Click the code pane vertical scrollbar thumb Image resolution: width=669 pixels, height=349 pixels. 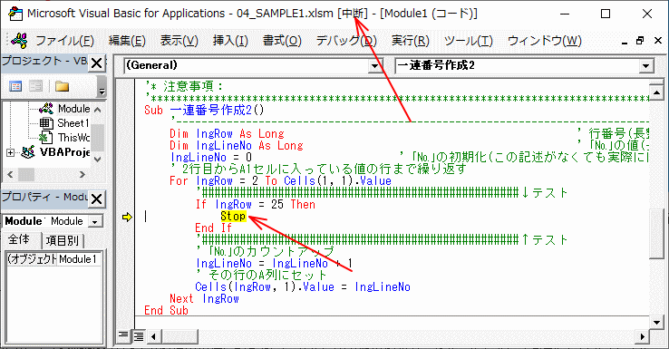pos(656,233)
